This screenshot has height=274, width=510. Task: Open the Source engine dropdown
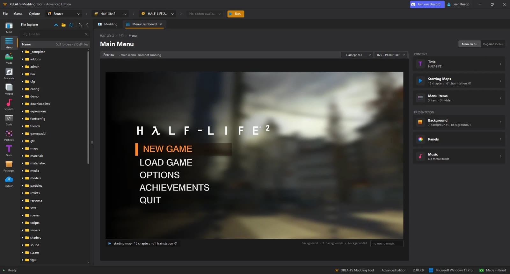click(x=63, y=14)
